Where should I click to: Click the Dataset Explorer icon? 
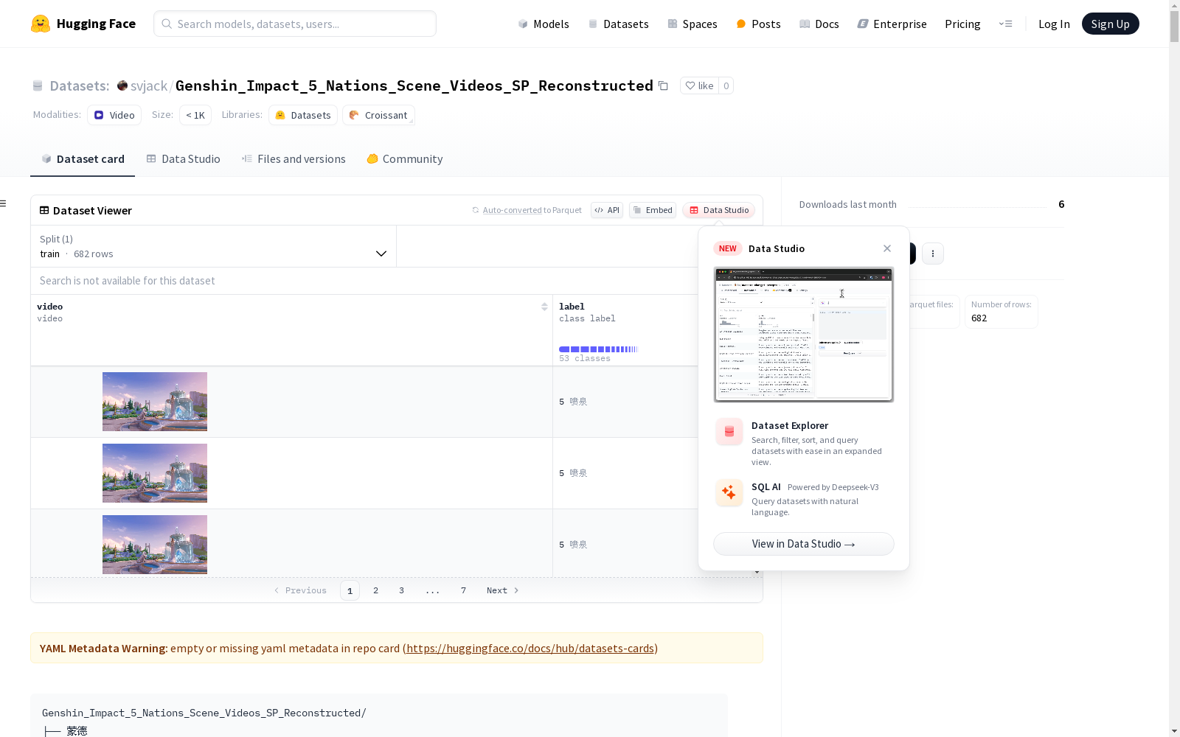click(729, 432)
